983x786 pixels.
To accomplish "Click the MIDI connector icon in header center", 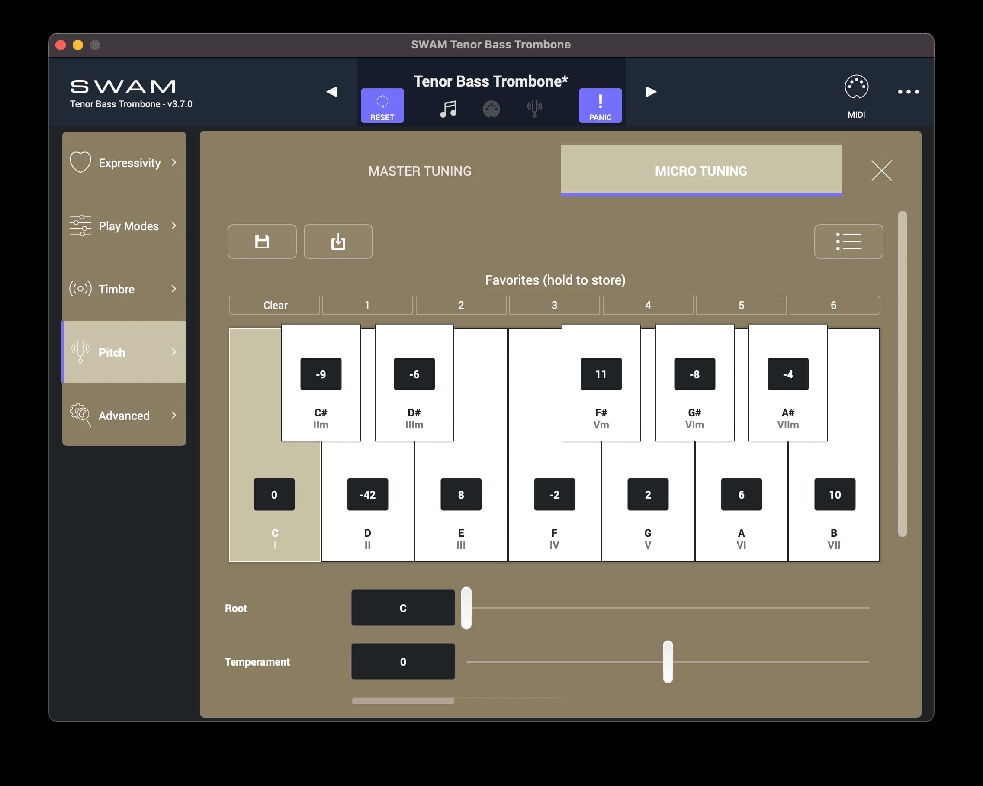I will (491, 109).
